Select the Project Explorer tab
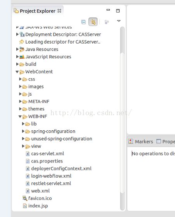This screenshot has width=175, height=217. (37, 11)
